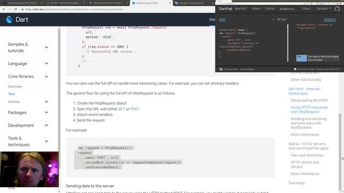
Task: Click the browser address bar URL
Action: [74, 10]
